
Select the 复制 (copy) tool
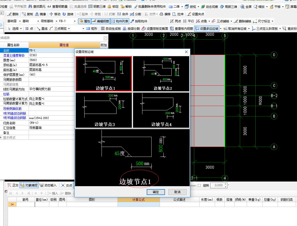click(27, 14)
